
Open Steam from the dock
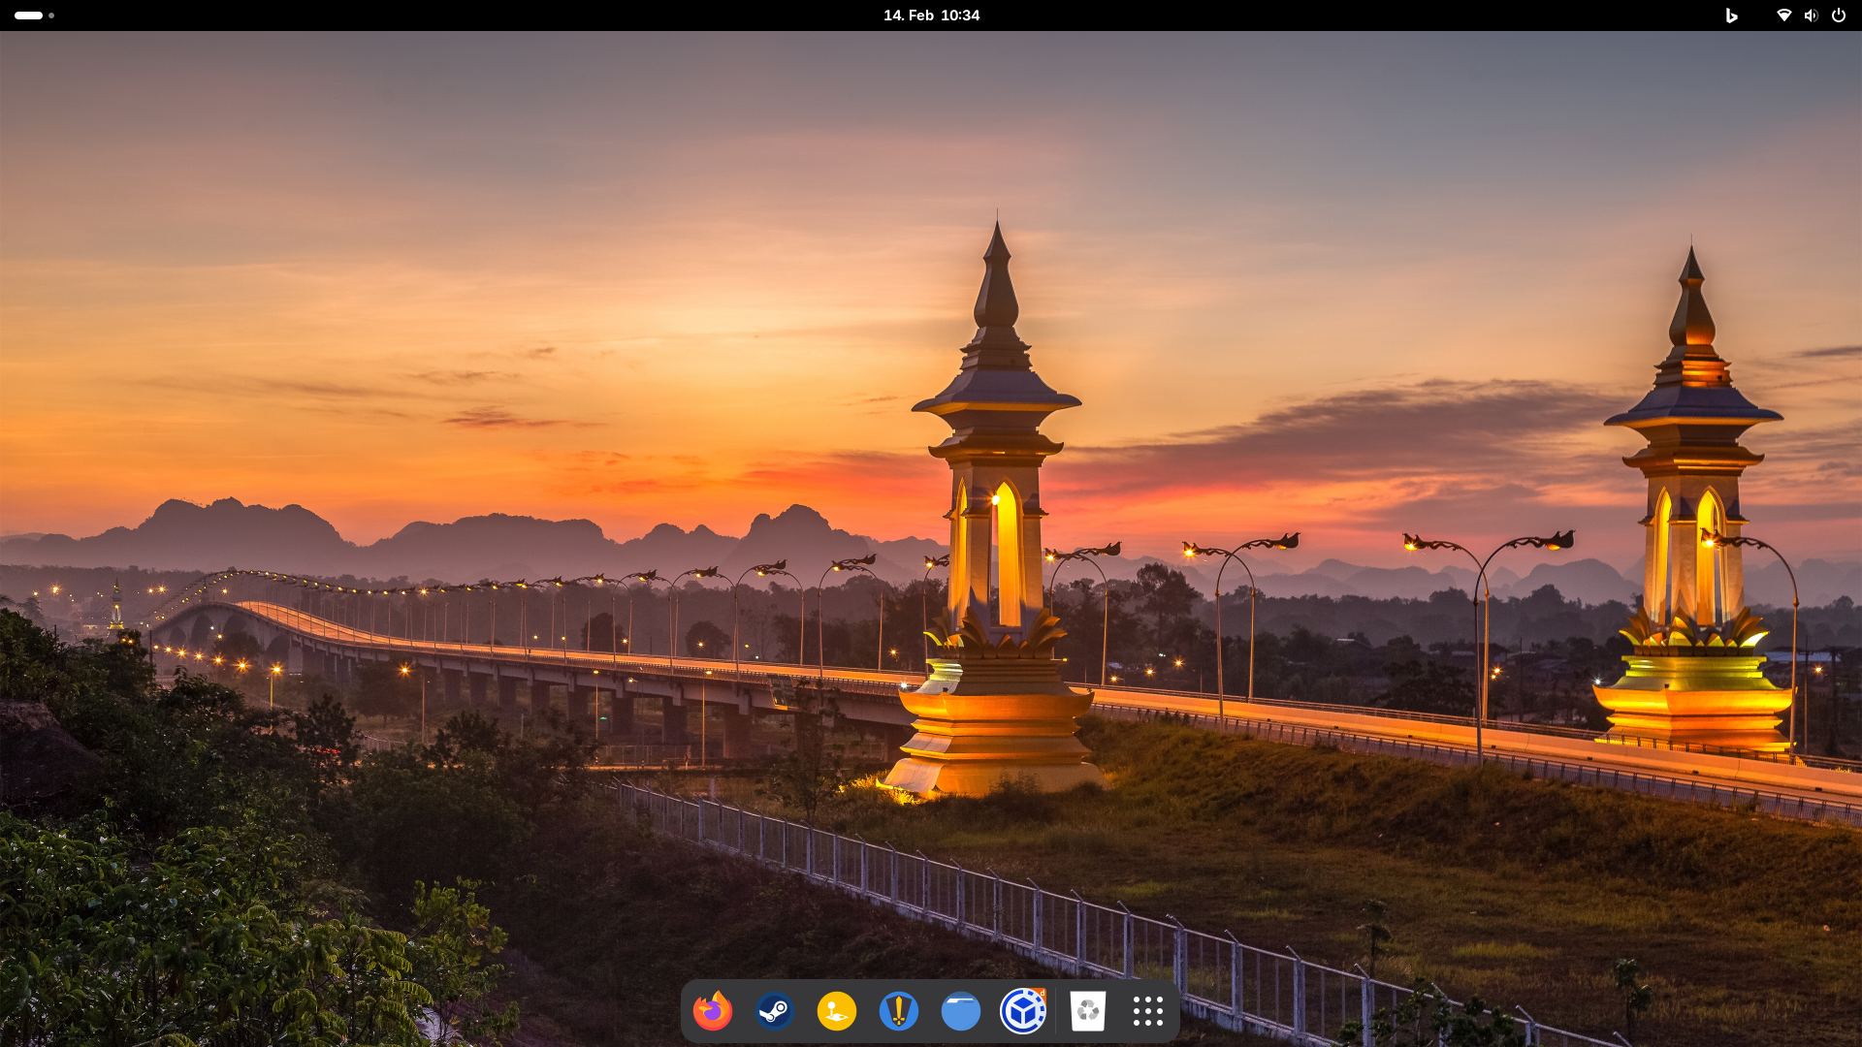pyautogui.click(x=775, y=1011)
